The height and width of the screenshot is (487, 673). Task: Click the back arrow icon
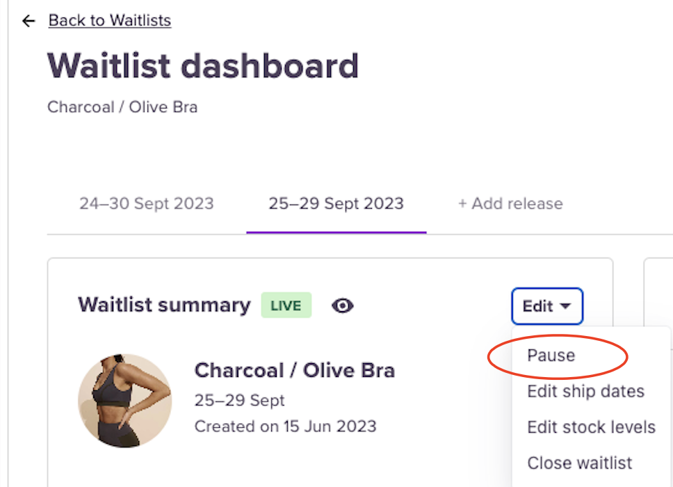[29, 21]
